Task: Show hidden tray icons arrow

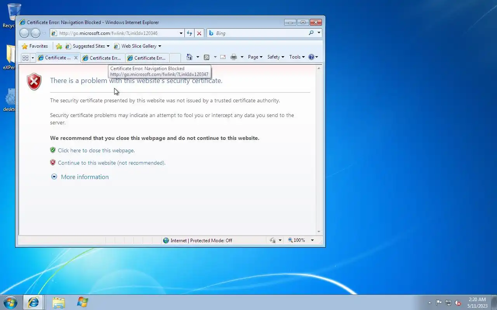Action: click(429, 303)
